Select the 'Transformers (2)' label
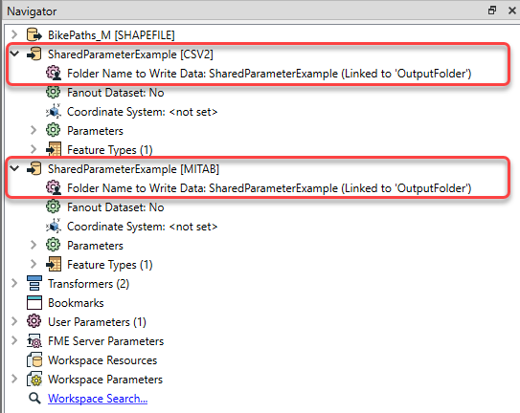The image size is (520, 413). [88, 284]
